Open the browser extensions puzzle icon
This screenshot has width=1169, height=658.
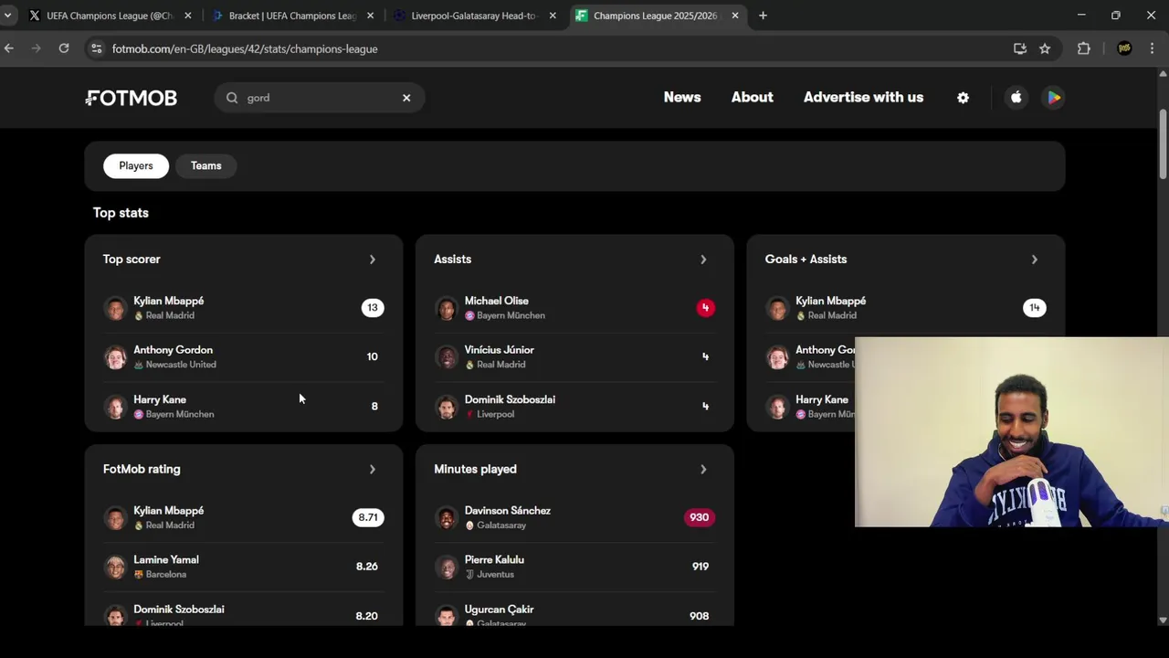(x=1084, y=48)
